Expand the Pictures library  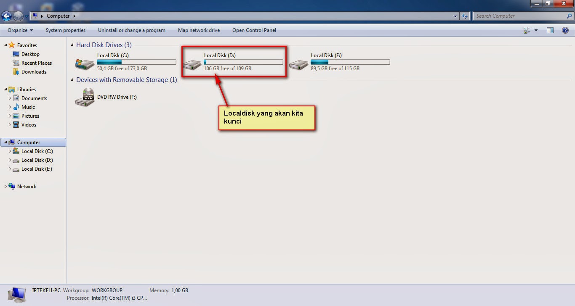tap(10, 116)
